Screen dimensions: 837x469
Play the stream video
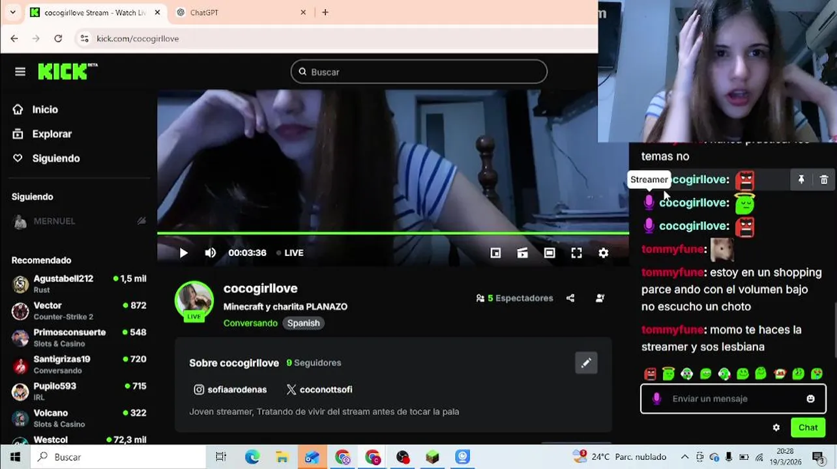click(x=183, y=253)
